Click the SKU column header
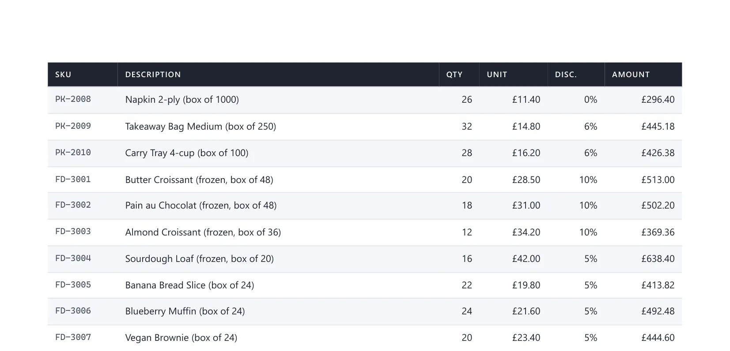The image size is (730, 351). [x=63, y=75]
